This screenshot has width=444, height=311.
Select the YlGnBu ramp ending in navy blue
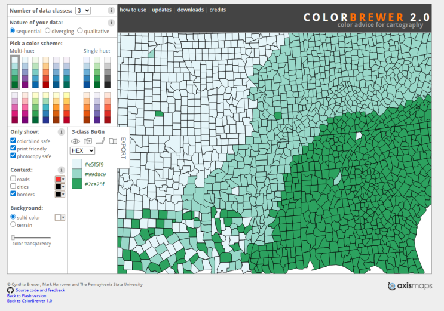[x=46, y=107]
